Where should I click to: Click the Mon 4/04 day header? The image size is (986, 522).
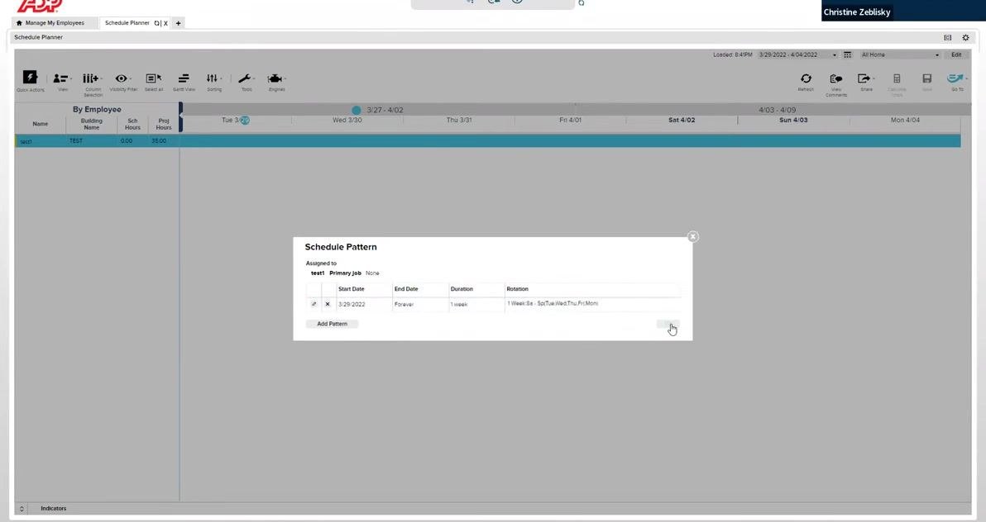[905, 120]
